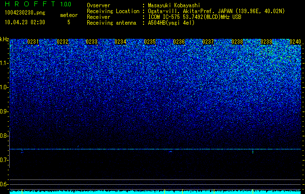
Task: Click the yellow meteor marker under 0237
Action: [x=214, y=191]
